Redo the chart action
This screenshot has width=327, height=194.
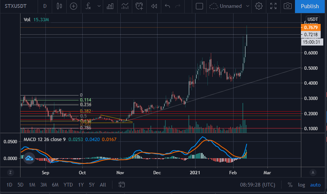coord(178,6)
